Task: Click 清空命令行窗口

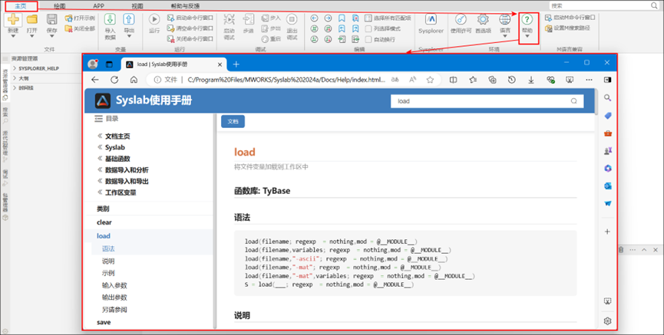Action: coord(190,28)
